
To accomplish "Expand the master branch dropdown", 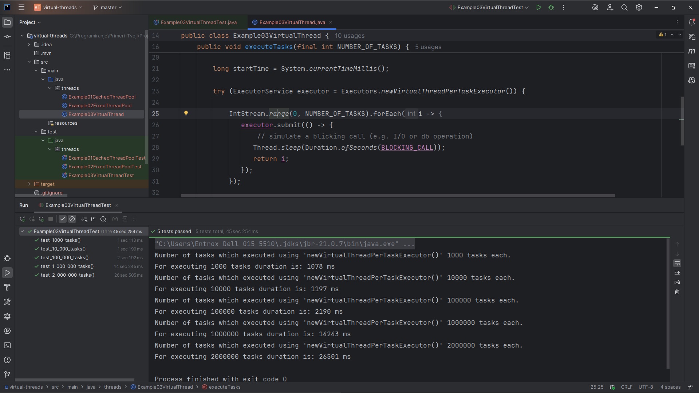I will point(107,7).
